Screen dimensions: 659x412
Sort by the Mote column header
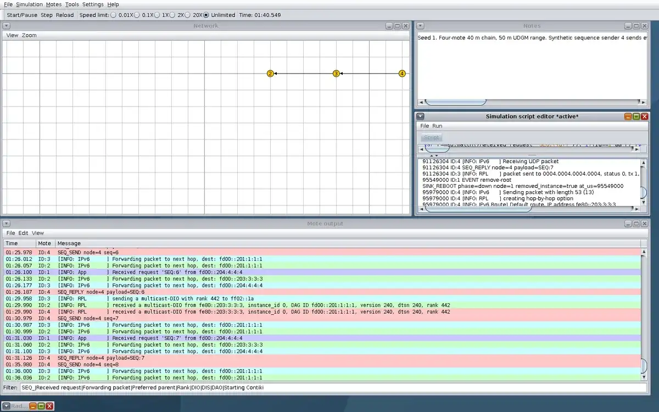tap(46, 243)
